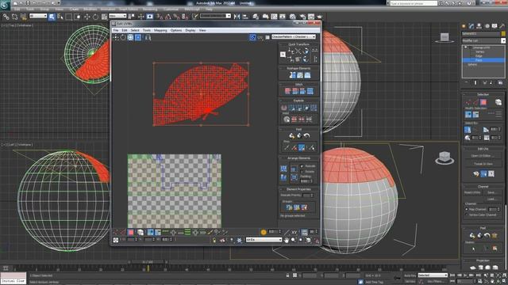Toggle Auto Key animation mode

[410, 275]
